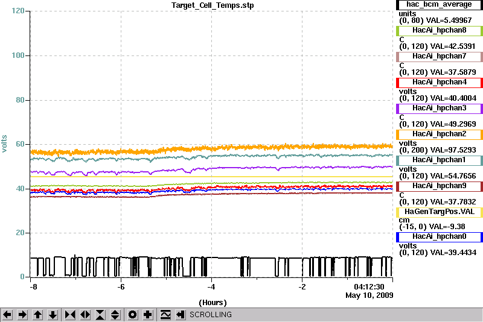Pan the plot down with down arrow
Image resolution: width=483 pixels, height=322 pixels.
tap(53, 315)
